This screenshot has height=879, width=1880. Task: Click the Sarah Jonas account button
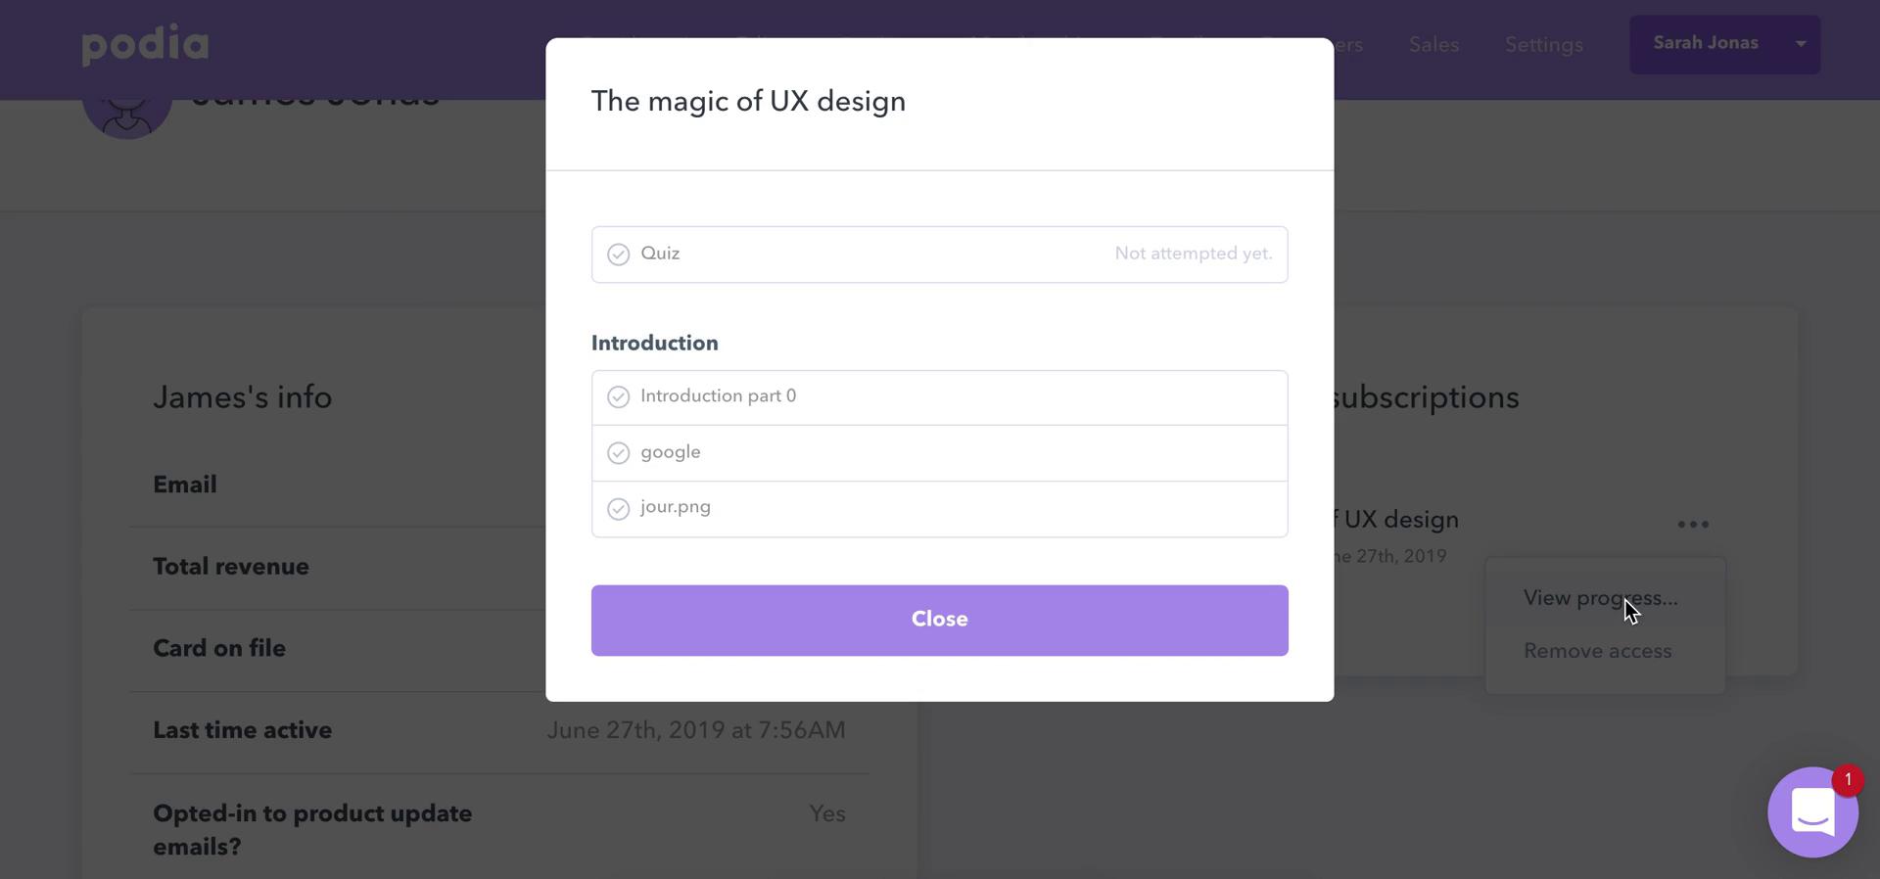(x=1724, y=44)
